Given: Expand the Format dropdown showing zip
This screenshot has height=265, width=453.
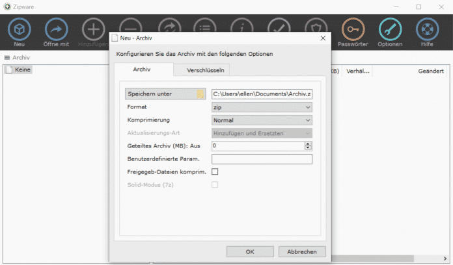Looking at the screenshot, I should click(262, 107).
